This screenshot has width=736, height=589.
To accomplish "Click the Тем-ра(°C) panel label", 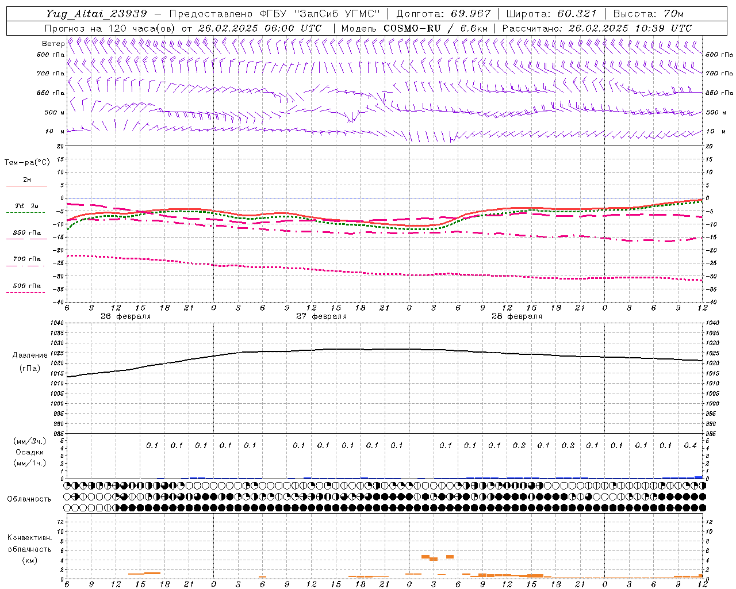I will pyautogui.click(x=27, y=163).
